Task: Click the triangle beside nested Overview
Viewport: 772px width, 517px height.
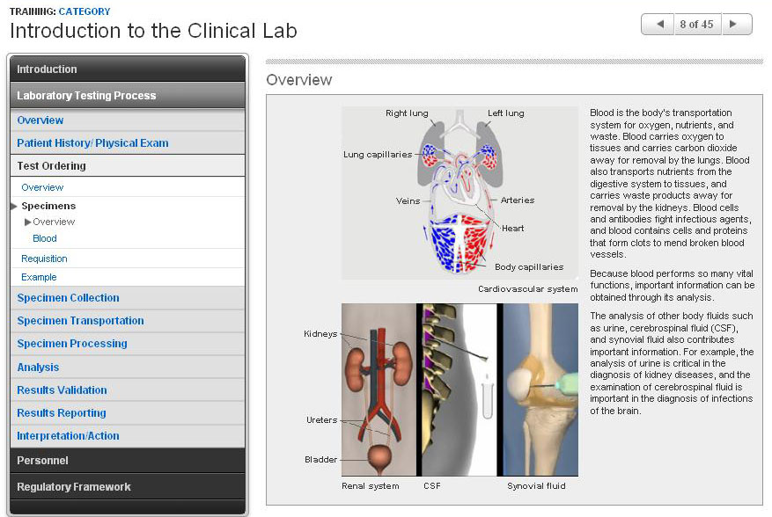Action: point(28,222)
